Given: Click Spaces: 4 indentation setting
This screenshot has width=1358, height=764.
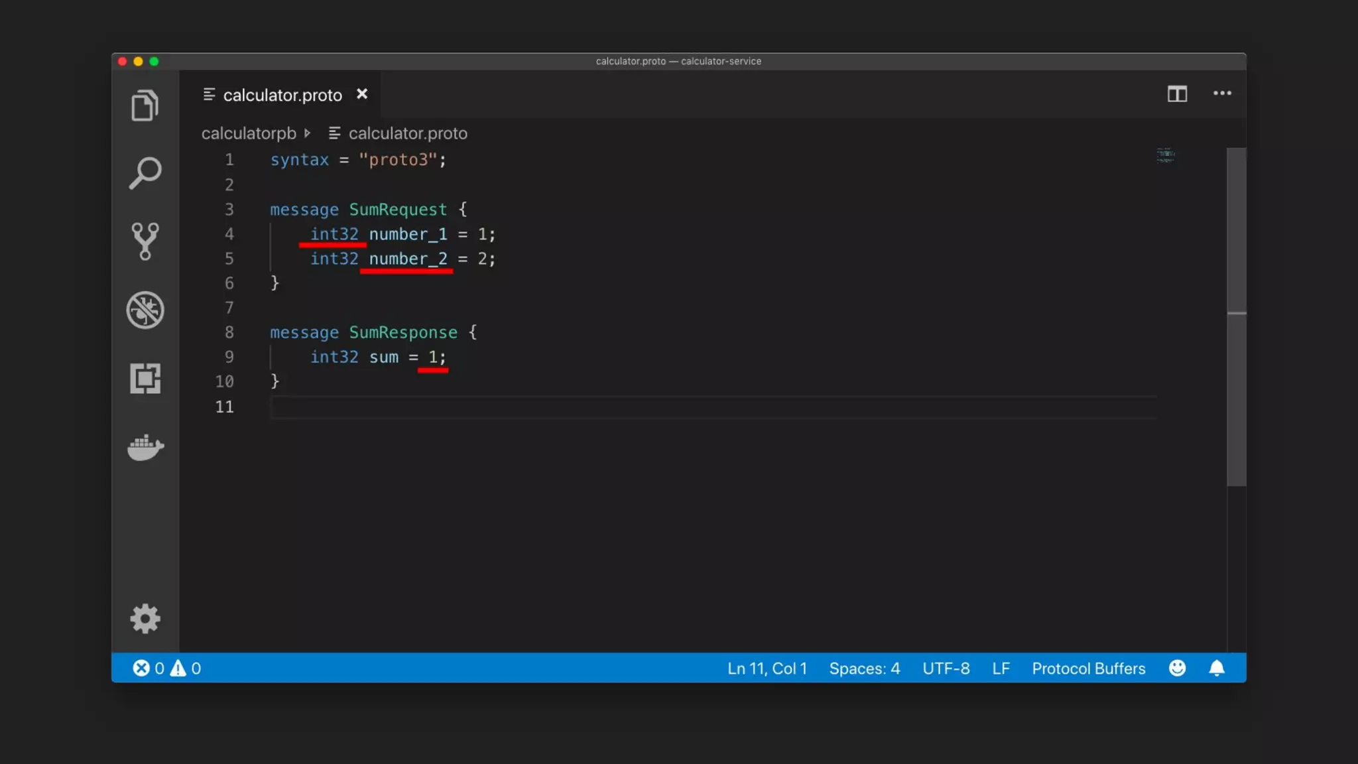Looking at the screenshot, I should pos(864,668).
